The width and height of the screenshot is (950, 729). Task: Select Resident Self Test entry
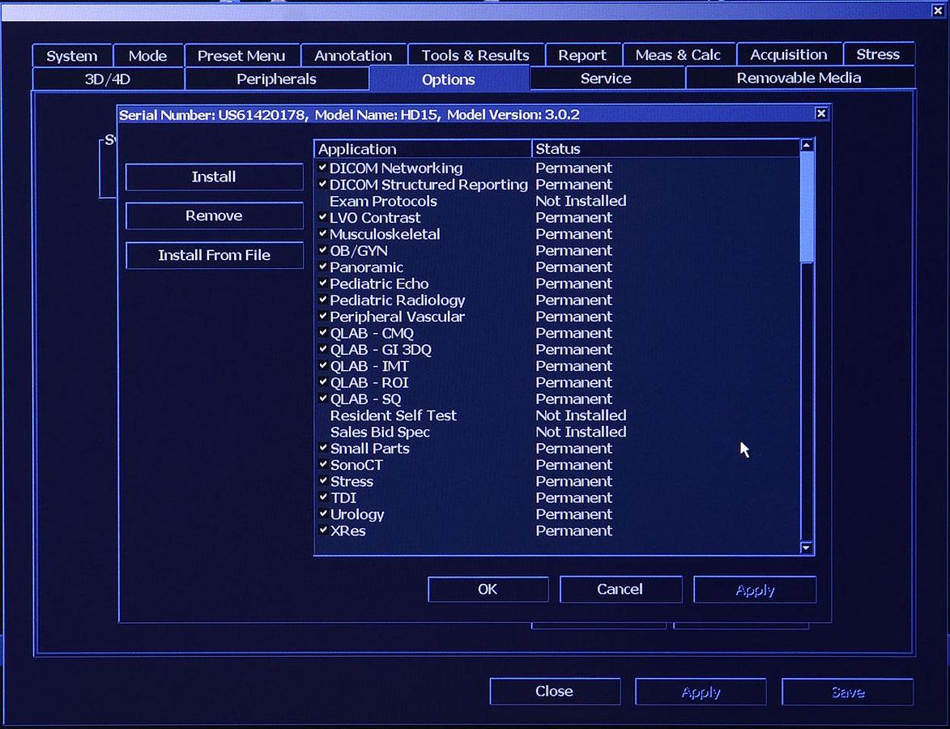coord(393,416)
